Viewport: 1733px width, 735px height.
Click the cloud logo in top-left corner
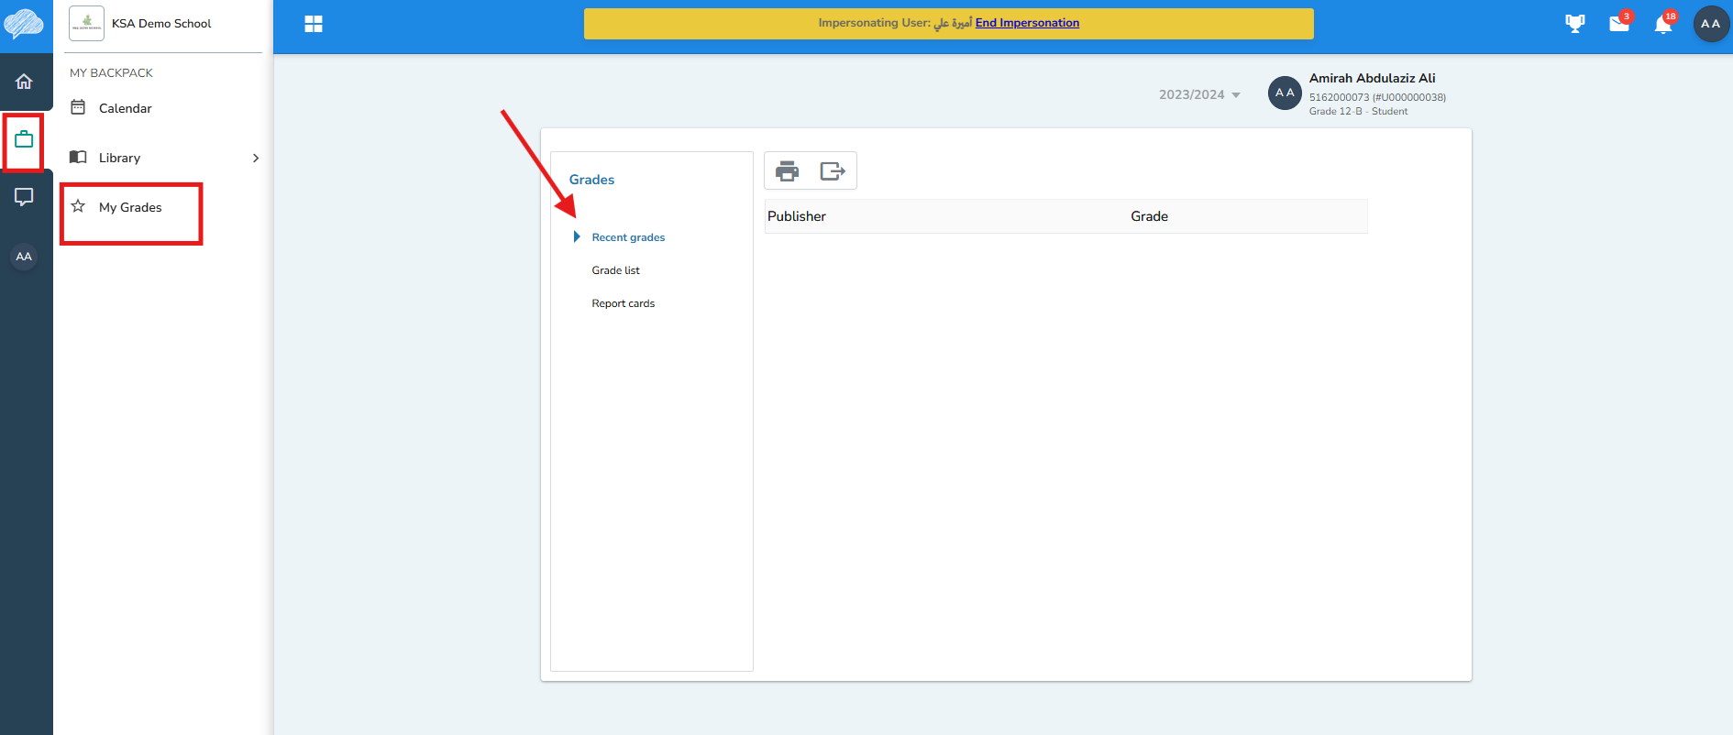[24, 24]
